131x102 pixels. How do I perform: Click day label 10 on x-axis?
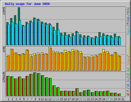point(42,99)
